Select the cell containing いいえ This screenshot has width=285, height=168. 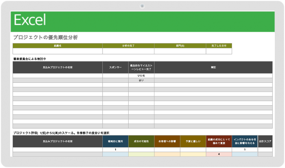(x=141, y=76)
